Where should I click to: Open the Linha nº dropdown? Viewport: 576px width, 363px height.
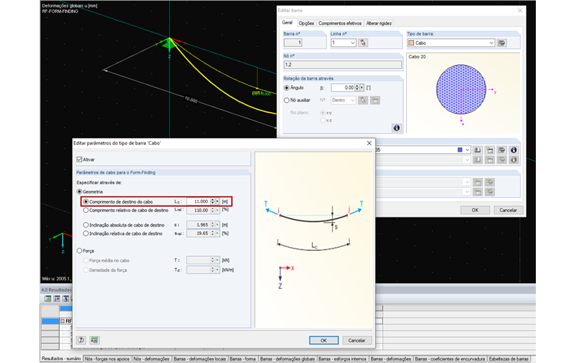point(352,43)
